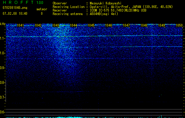Click the 'Receiver' field label
Image resolution: width=185 pixels, height=118 pixels.
[x=60, y=10]
